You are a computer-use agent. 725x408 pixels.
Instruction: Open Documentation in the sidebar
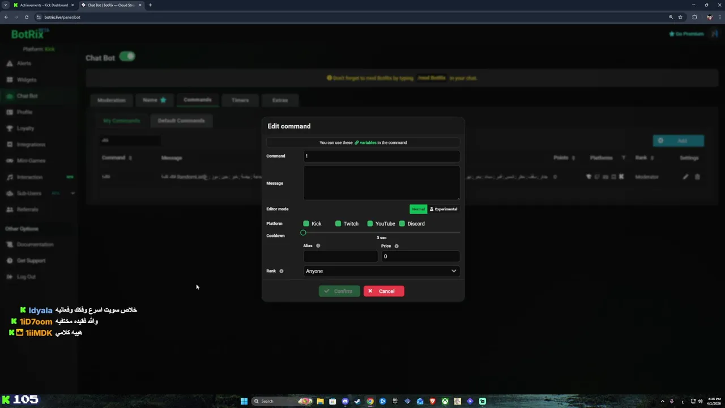pyautogui.click(x=35, y=245)
